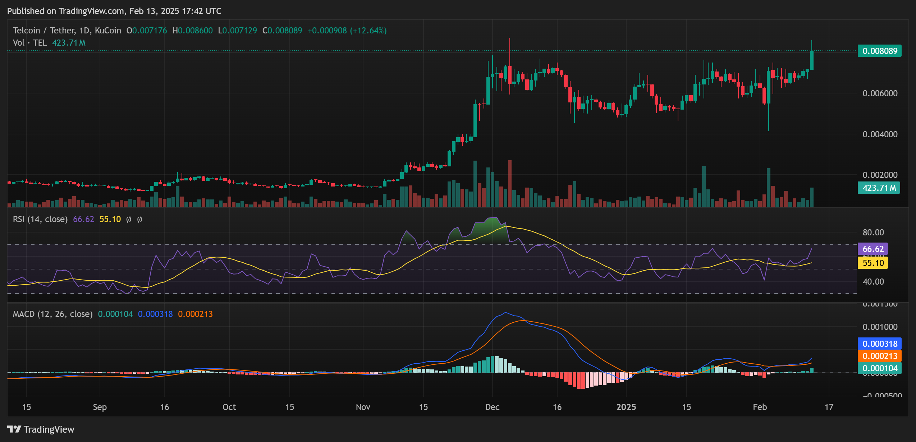916x442 pixels.
Task: Select the purple RSI value tag 66.62
Action: click(x=872, y=248)
